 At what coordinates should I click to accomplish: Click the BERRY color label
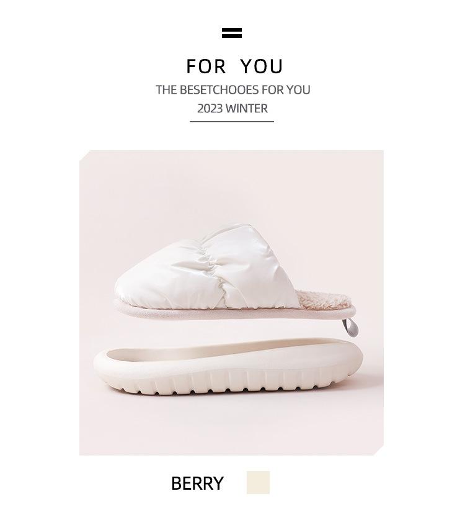pyautogui.click(x=197, y=484)
